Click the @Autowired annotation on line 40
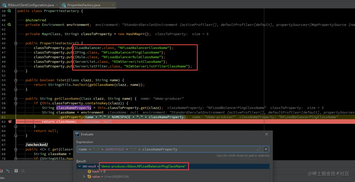Viewport: 355px width, 182px height. coord(36,20)
